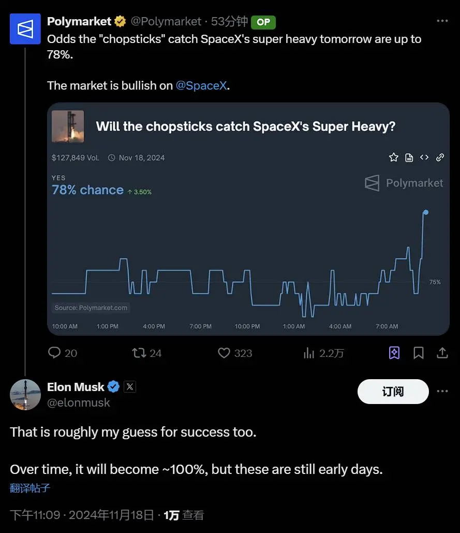This screenshot has width=460, height=533.
Task: Open @elonmusk's profile handle
Action: (79, 402)
